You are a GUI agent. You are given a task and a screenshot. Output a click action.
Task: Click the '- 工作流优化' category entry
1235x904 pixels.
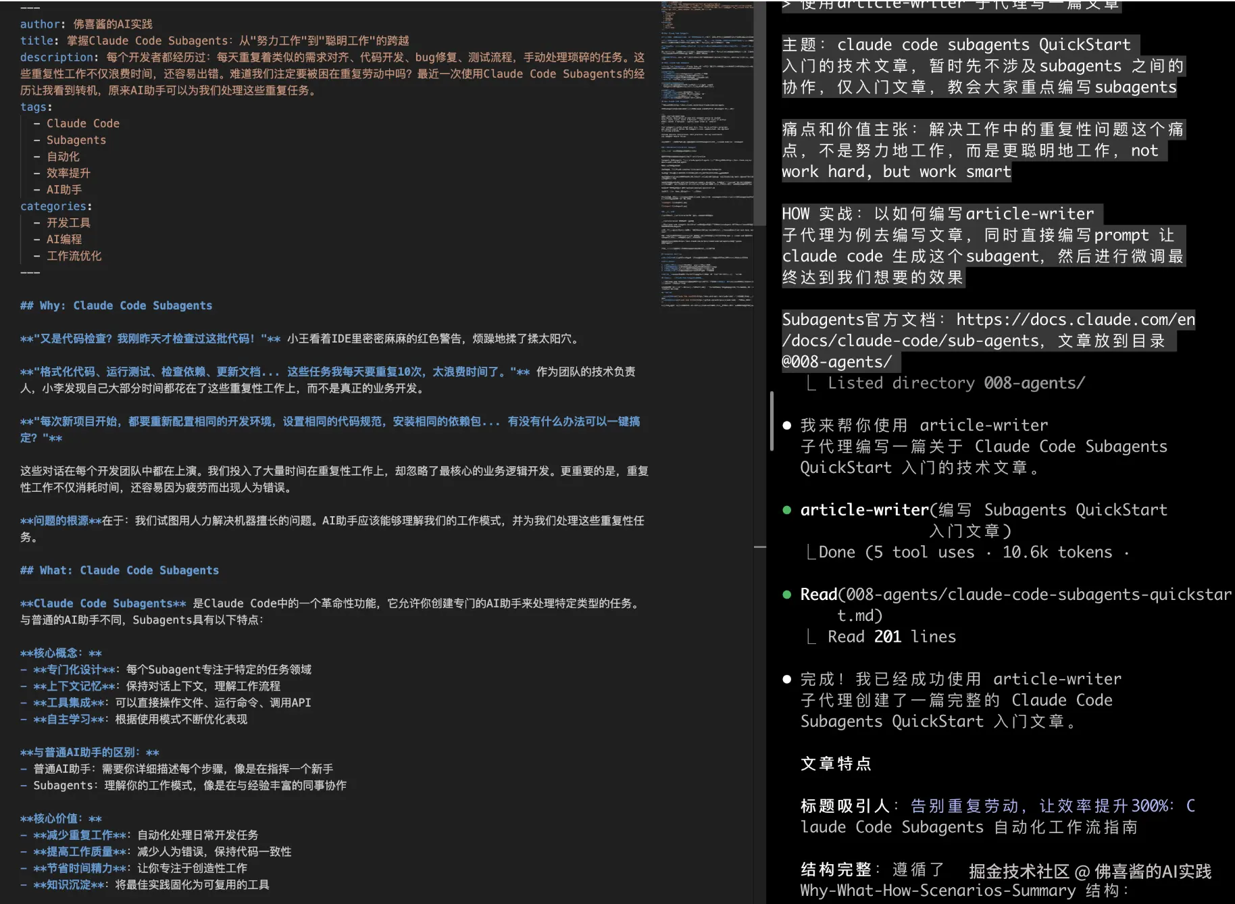tap(68, 256)
